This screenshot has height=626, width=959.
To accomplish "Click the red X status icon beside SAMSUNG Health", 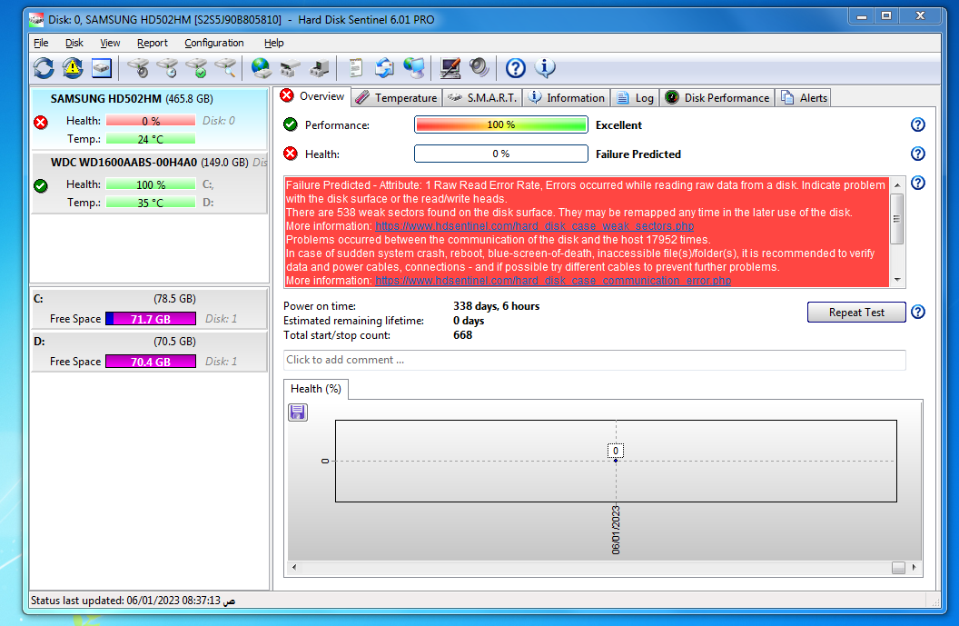I will [x=41, y=123].
